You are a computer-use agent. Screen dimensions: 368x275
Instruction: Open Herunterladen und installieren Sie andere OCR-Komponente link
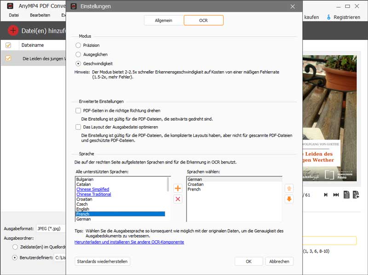[x=129, y=242]
